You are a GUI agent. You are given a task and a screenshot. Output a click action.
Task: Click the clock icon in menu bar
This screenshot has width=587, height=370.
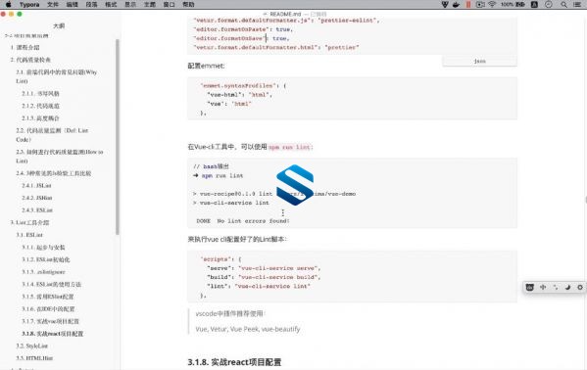(x=549, y=5)
